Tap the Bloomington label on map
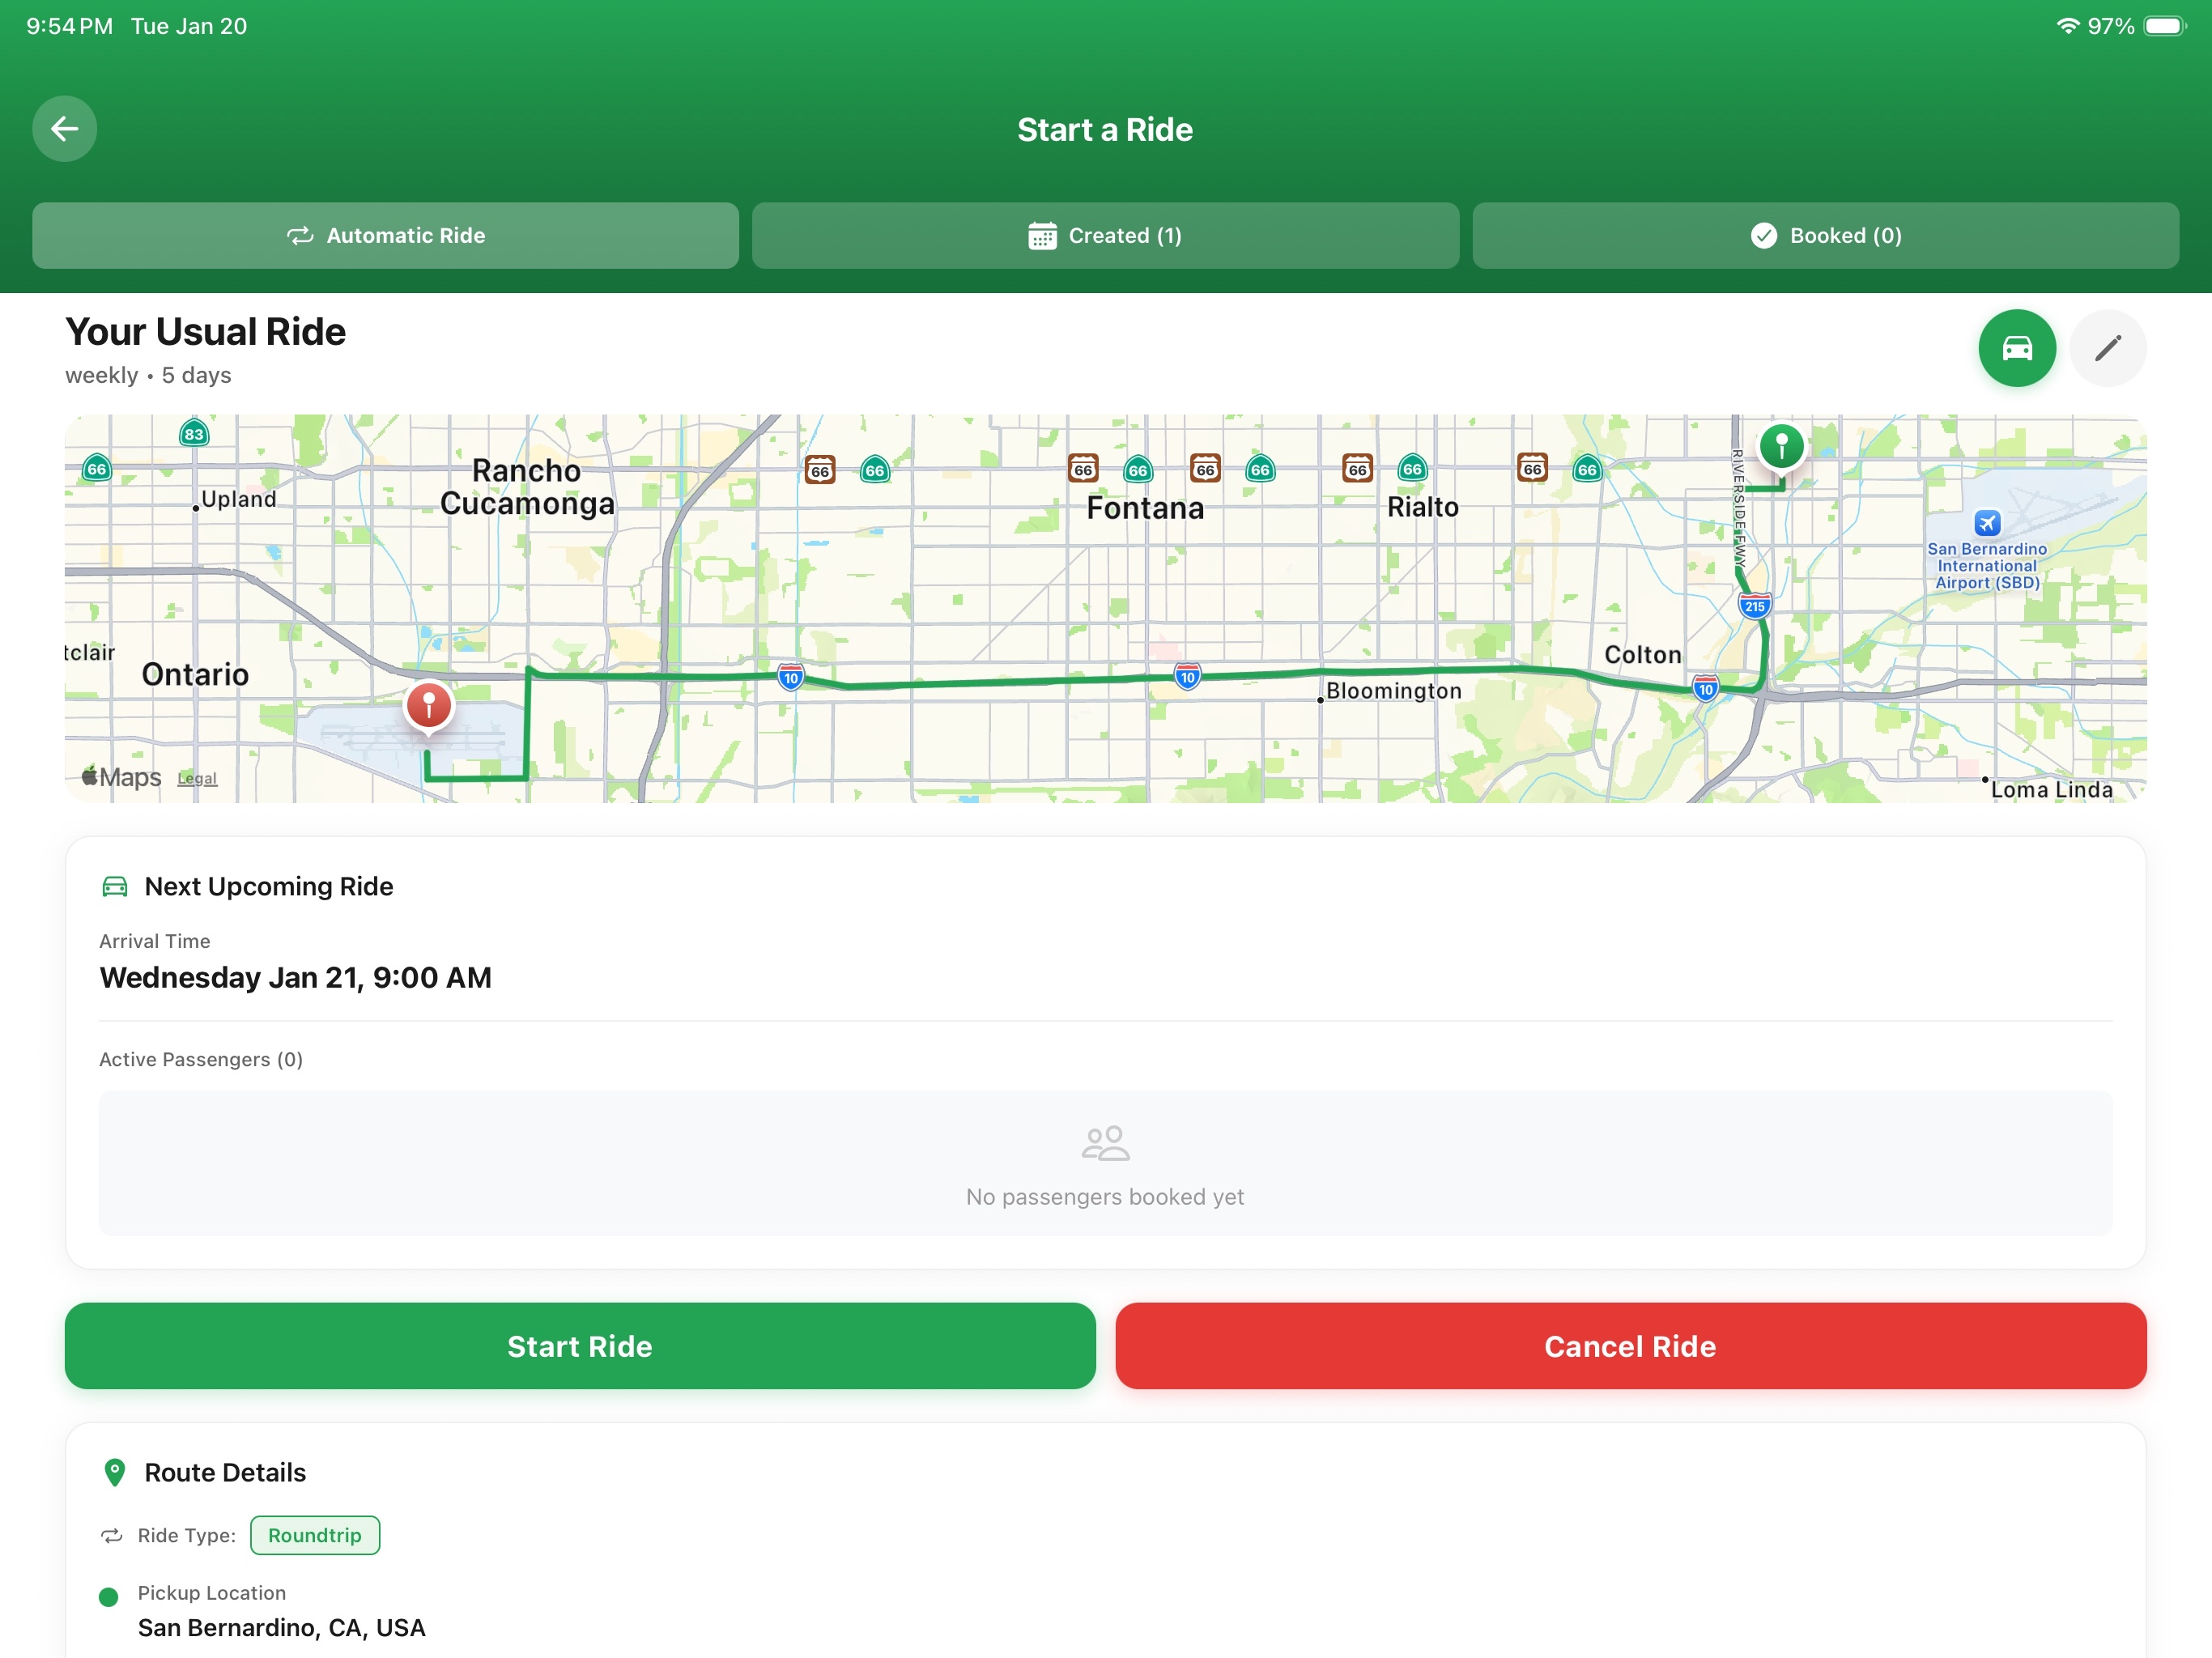 (1393, 691)
